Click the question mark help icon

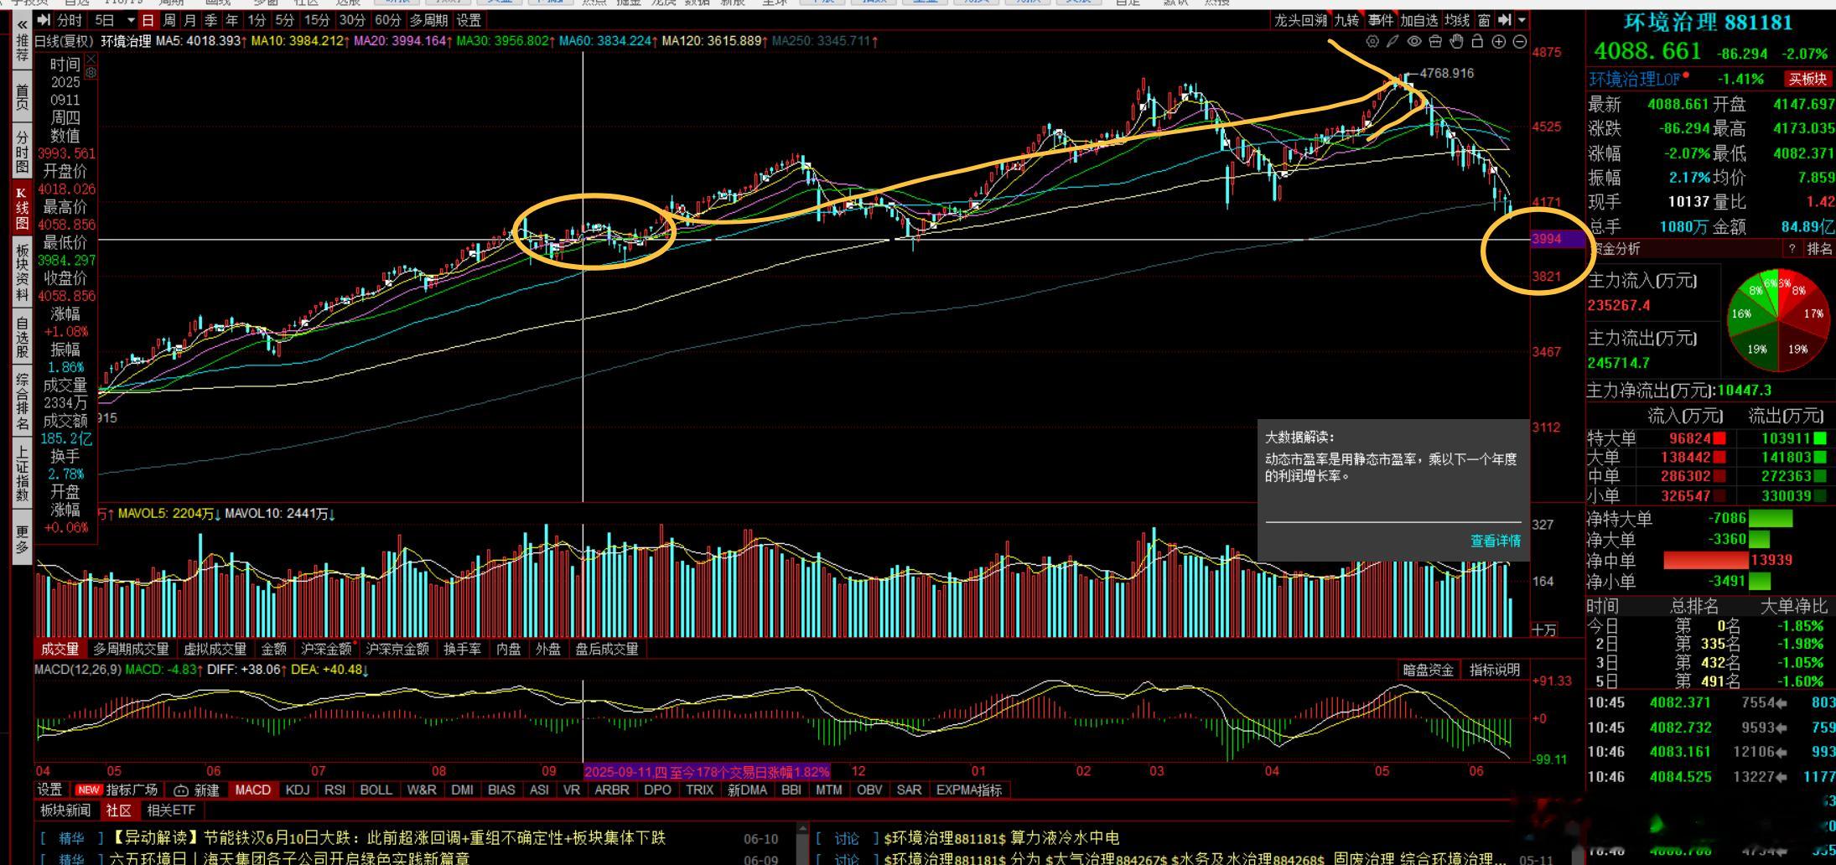click(1792, 249)
